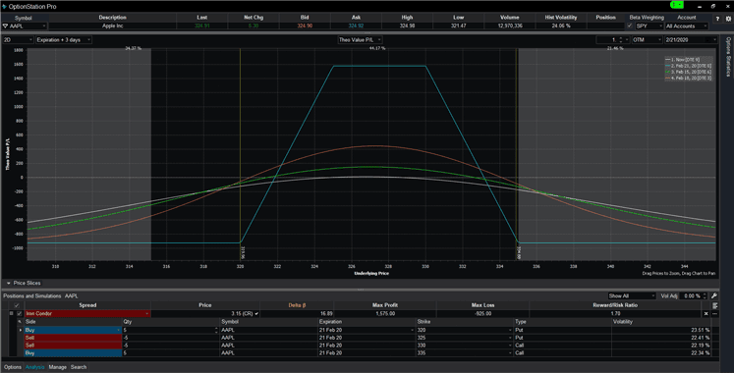Viewport: 734px width, 373px height.
Task: Click the OptionStation Pro app logo icon
Action: (4, 7)
